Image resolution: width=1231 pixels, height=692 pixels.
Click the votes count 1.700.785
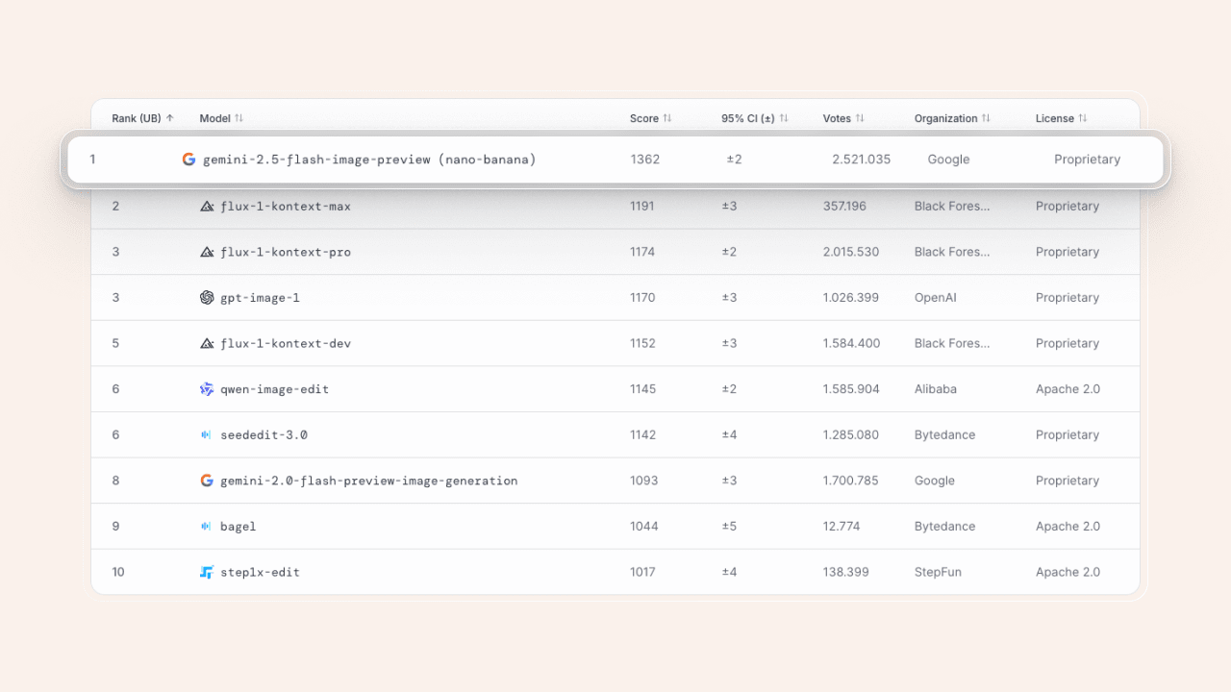coord(851,481)
